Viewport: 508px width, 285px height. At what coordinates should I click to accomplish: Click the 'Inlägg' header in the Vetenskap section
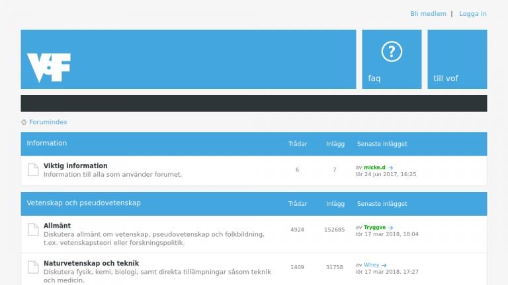pos(335,204)
